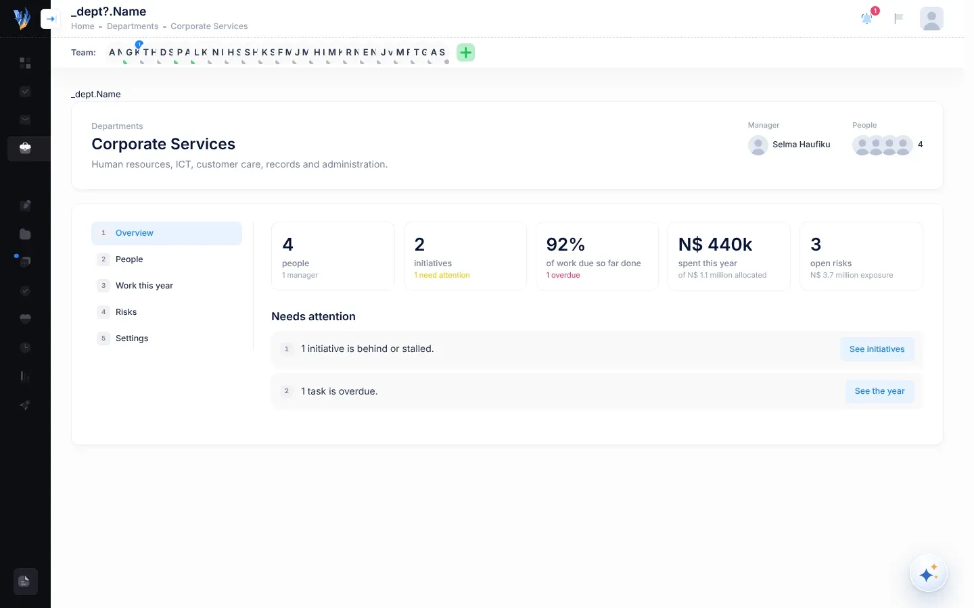The image size is (974, 608).
Task: Open the rocket icon in sidebar
Action: coord(25,405)
